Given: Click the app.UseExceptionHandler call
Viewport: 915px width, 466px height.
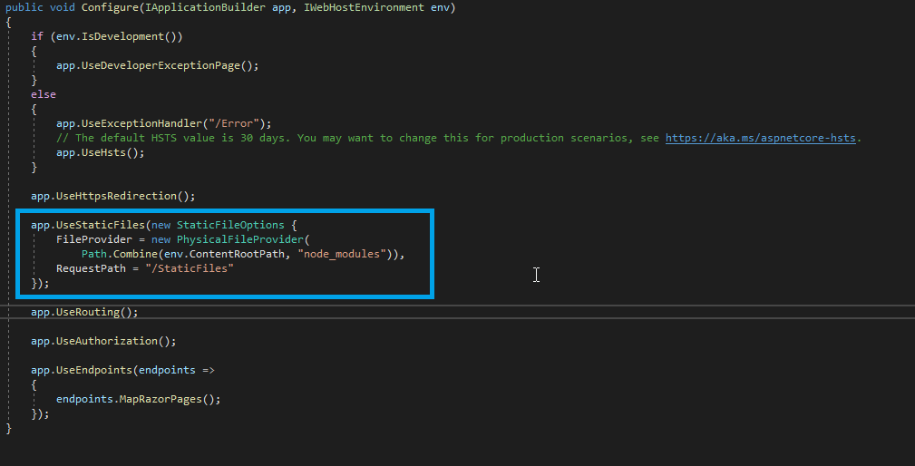Looking at the screenshot, I should tap(129, 123).
